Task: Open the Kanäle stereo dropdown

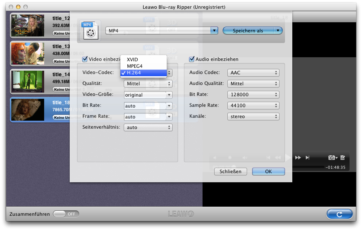Action: (x=253, y=117)
